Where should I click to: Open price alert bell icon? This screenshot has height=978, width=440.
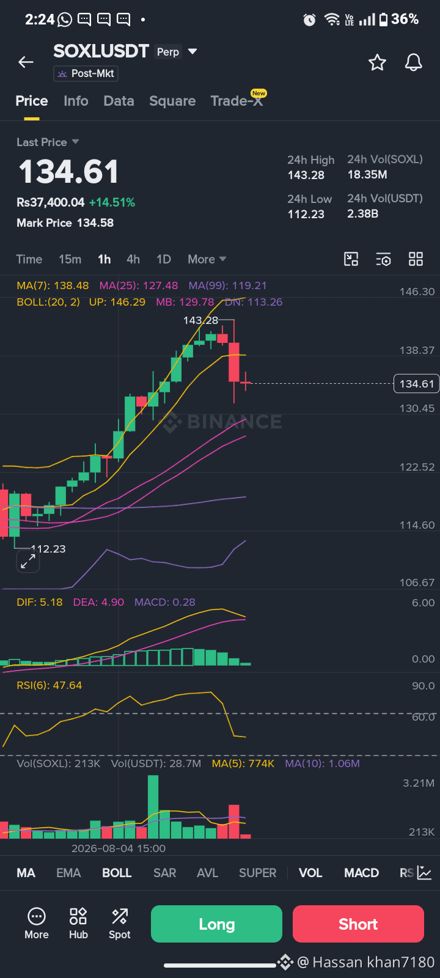(x=414, y=62)
